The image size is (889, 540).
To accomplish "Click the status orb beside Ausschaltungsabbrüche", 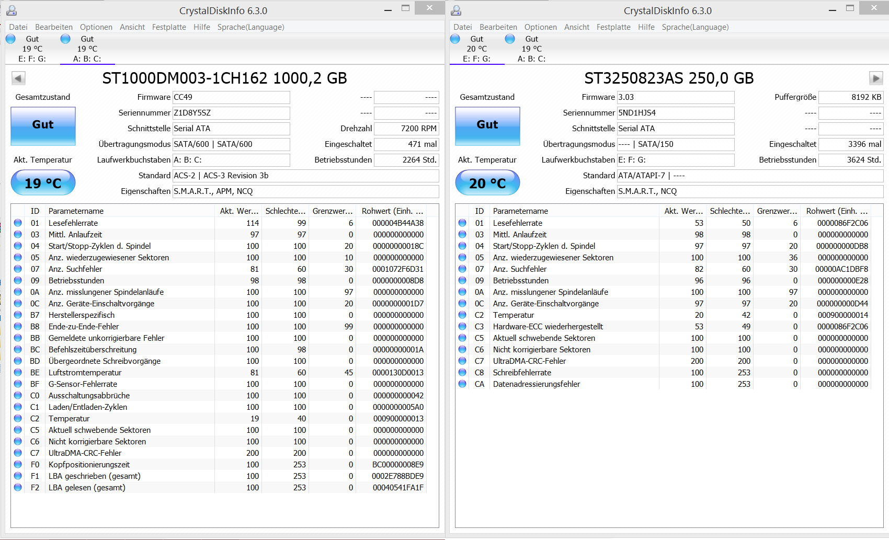I will click(18, 395).
